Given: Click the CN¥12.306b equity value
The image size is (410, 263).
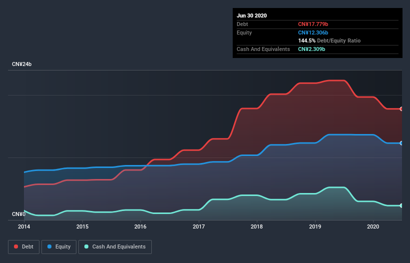Looking at the screenshot, I should point(313,32).
